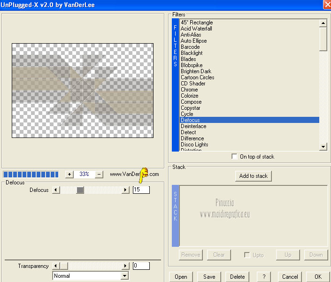The height and width of the screenshot is (282, 331).
Task: Close the UnPlugged-X dialog window
Action: click(x=327, y=5)
